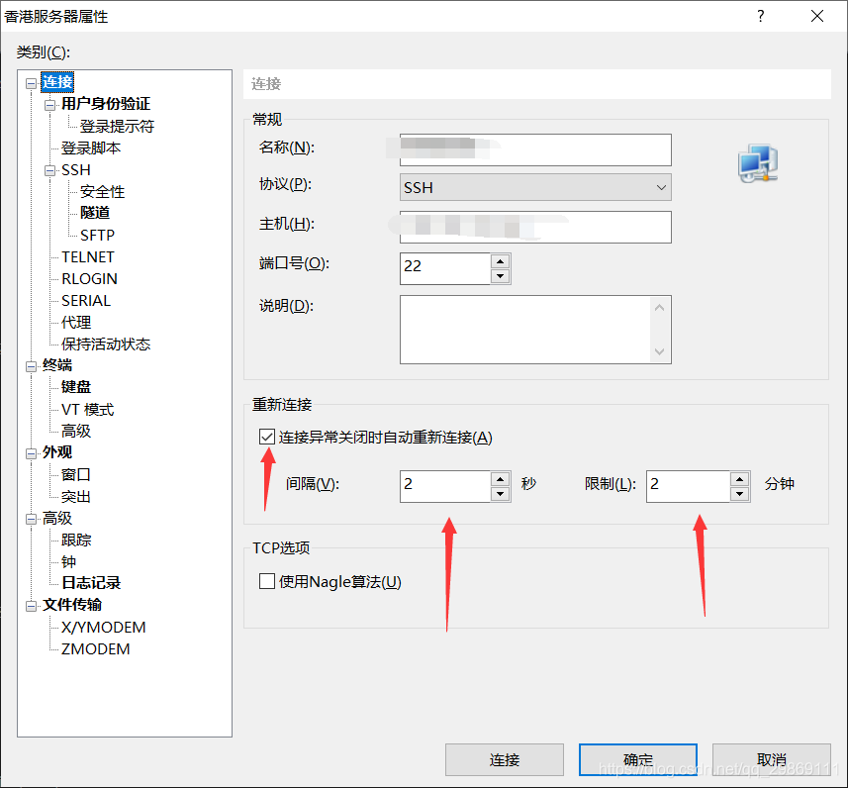The width and height of the screenshot is (848, 788).
Task: Click 说明 scrollbar up arrow
Action: coord(659,308)
